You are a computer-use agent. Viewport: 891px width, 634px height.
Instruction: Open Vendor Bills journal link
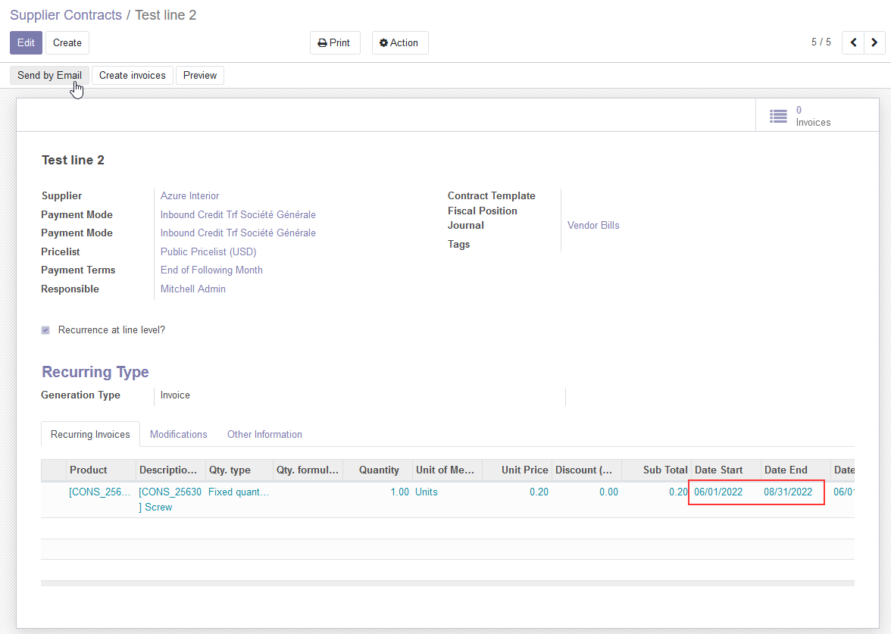(593, 225)
